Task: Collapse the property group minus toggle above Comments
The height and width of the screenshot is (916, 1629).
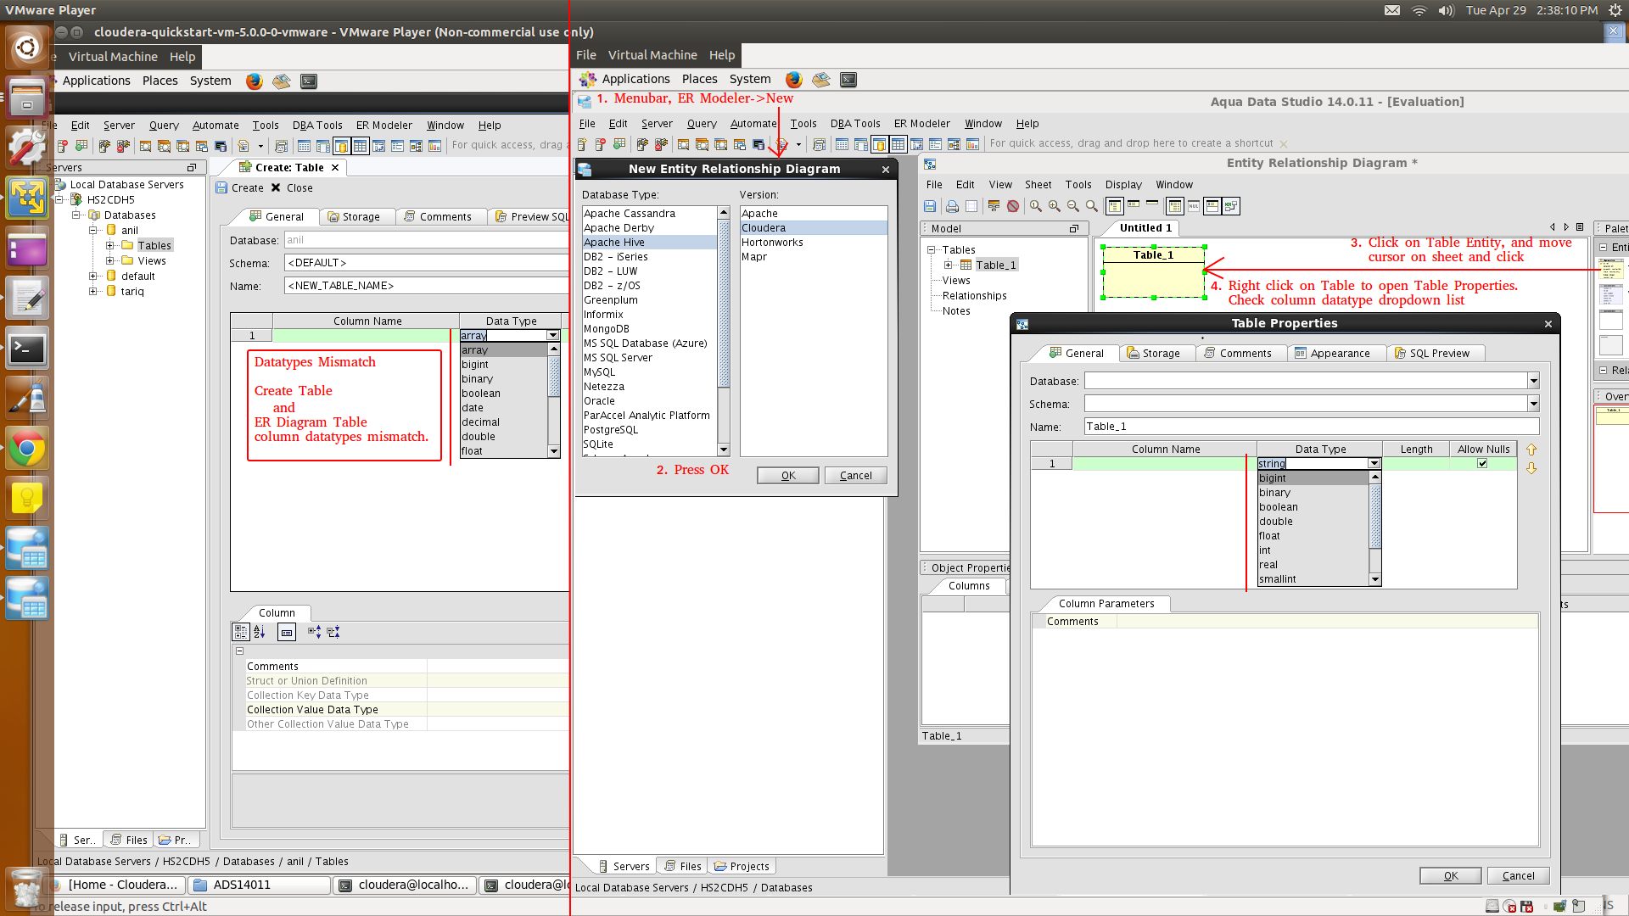Action: pos(239,651)
